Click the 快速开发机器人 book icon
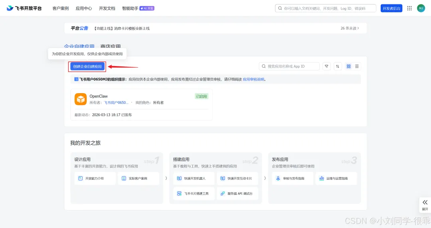The width and height of the screenshot is (431, 228). (179, 178)
